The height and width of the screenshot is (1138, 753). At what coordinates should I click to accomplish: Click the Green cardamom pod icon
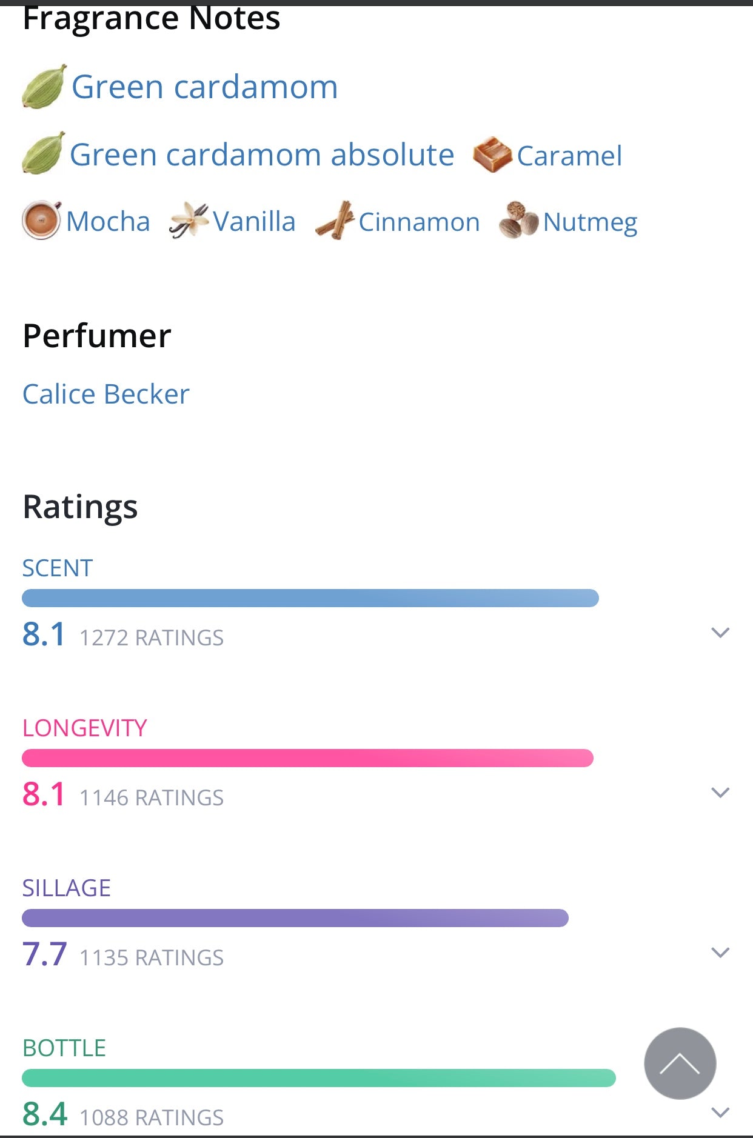(x=44, y=87)
